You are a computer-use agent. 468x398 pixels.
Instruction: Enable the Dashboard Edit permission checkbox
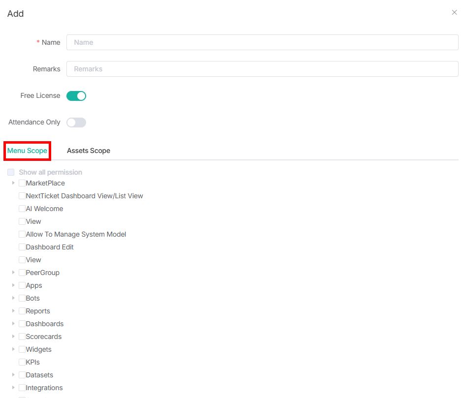22,247
